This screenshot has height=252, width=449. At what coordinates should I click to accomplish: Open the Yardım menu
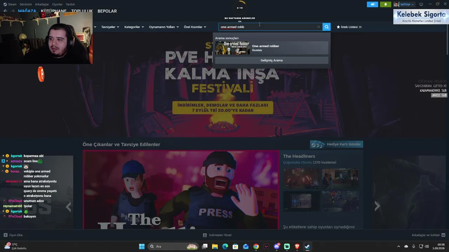tap(70, 4)
